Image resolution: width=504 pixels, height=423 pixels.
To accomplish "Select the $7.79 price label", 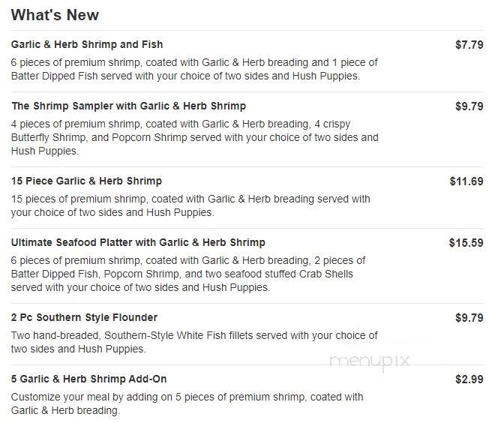I will pyautogui.click(x=469, y=45).
